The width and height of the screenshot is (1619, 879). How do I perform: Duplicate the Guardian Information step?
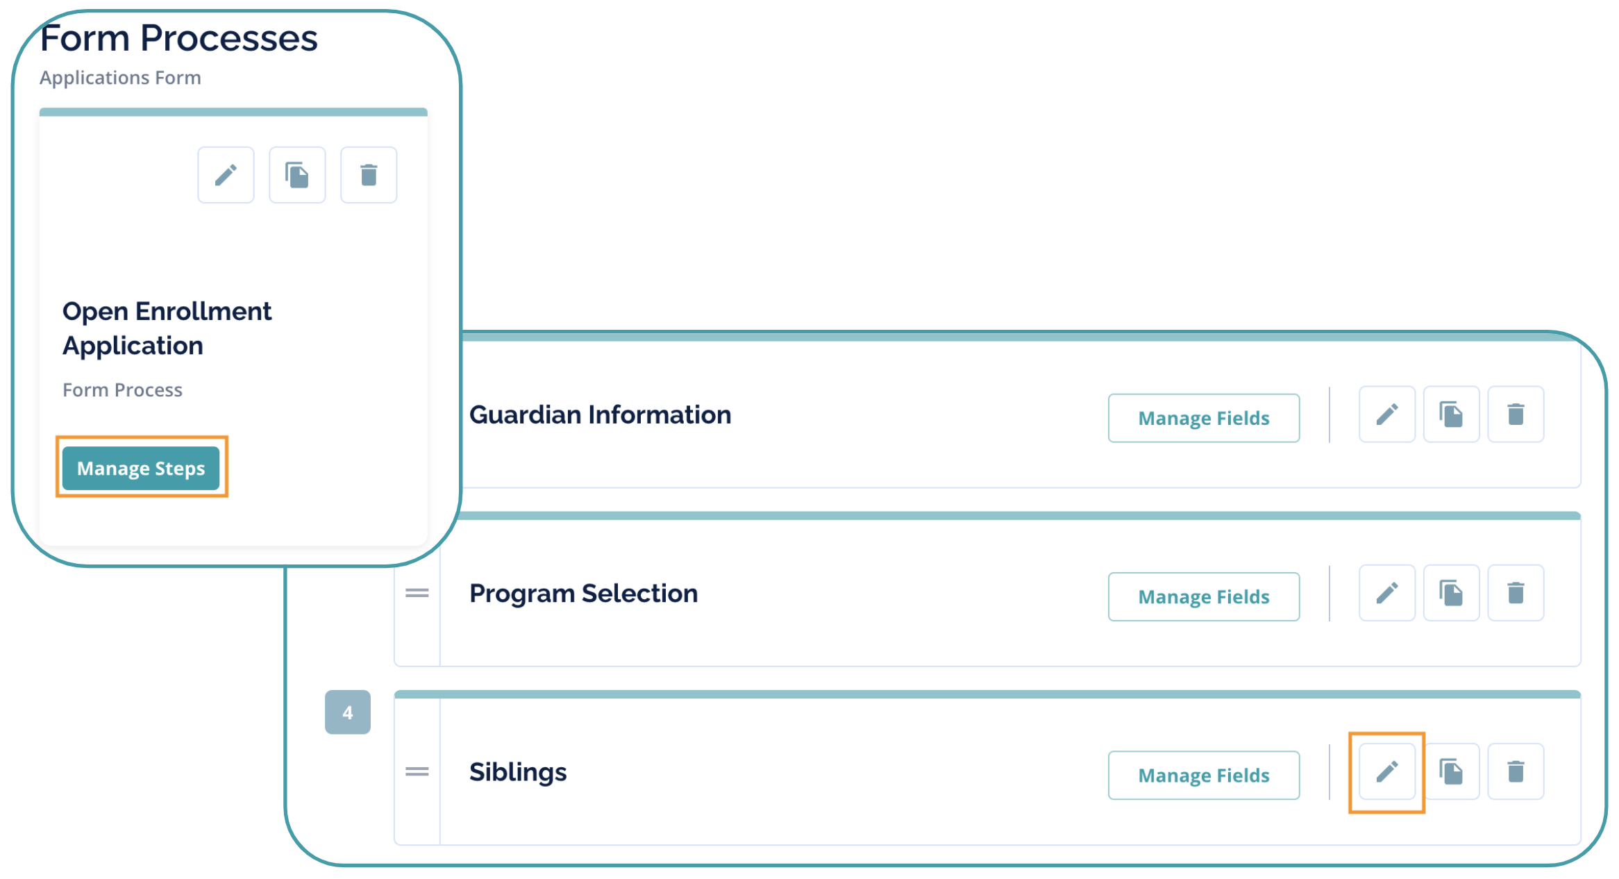click(x=1451, y=415)
